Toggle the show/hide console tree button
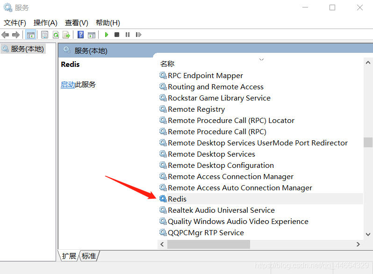The width and height of the screenshot is (373, 274). click(x=31, y=35)
